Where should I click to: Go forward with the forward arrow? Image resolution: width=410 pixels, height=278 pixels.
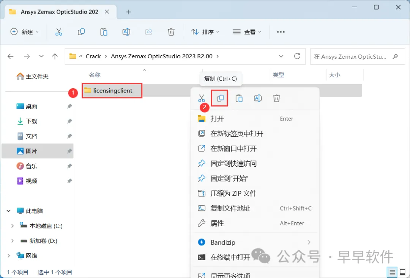pos(27,56)
